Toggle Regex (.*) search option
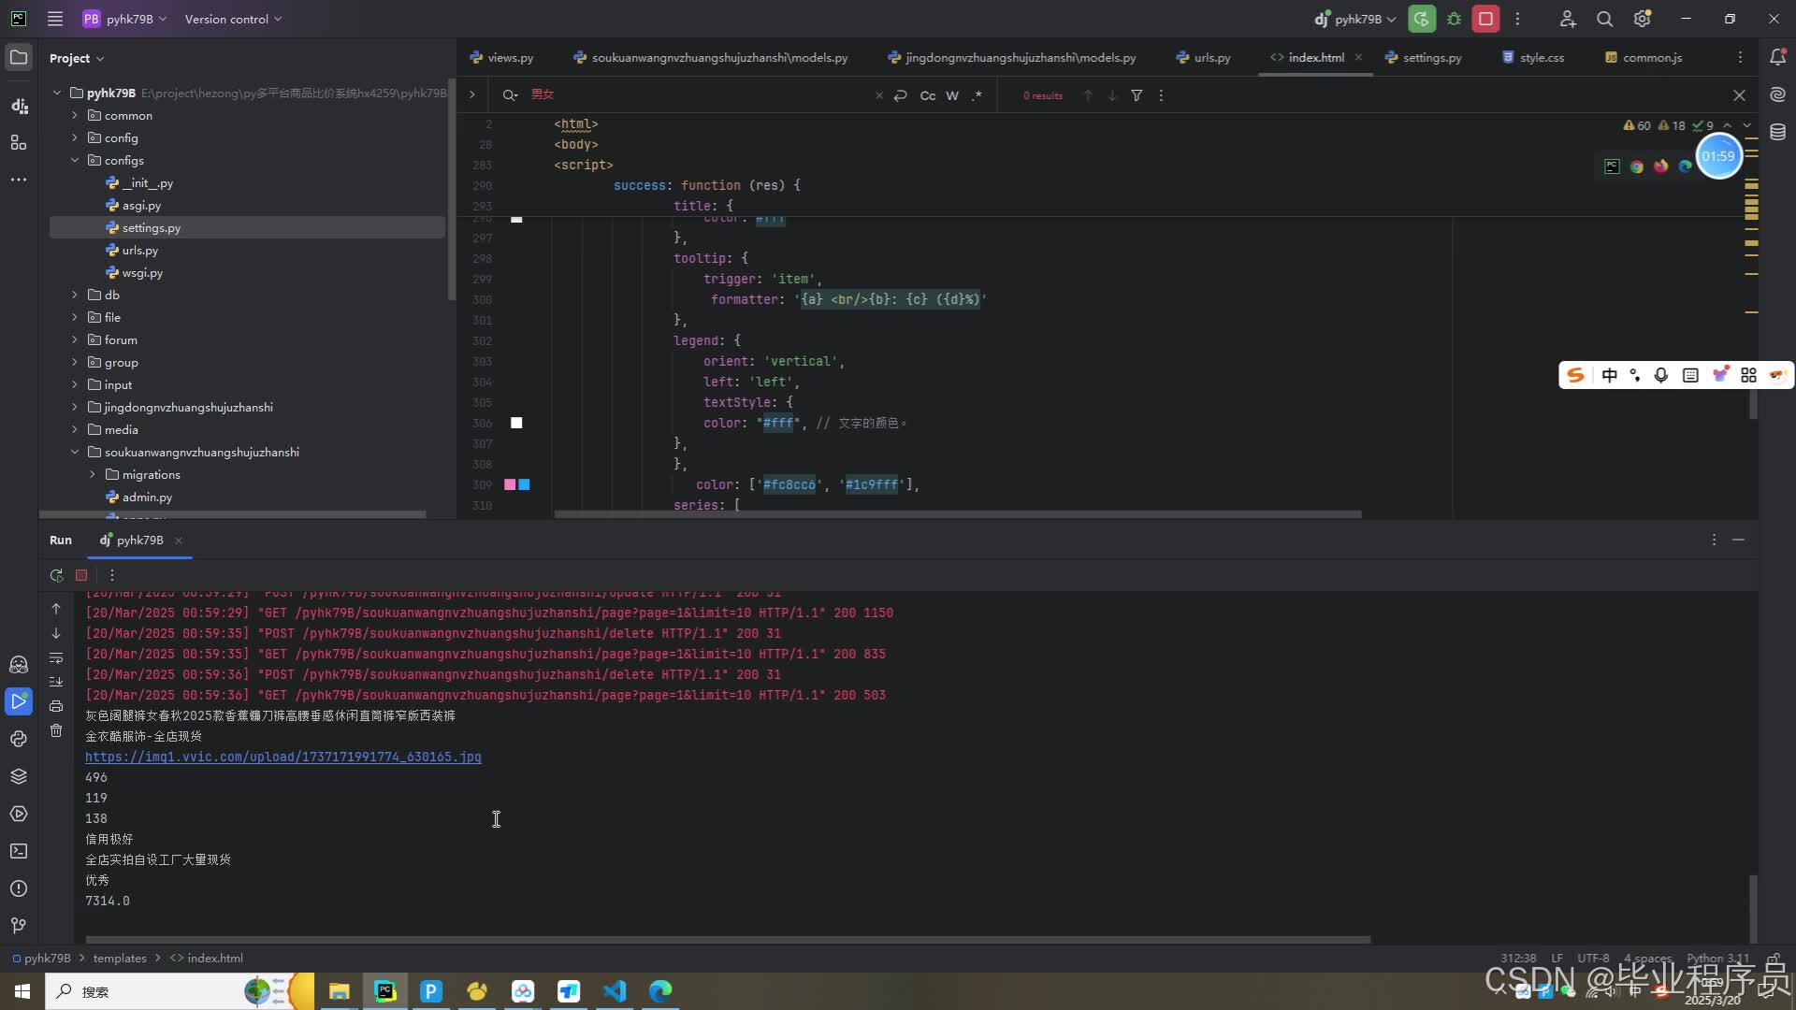This screenshot has width=1796, height=1010. point(977,95)
